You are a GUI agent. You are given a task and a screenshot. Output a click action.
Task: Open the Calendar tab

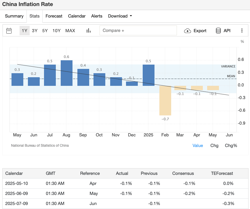point(77,16)
